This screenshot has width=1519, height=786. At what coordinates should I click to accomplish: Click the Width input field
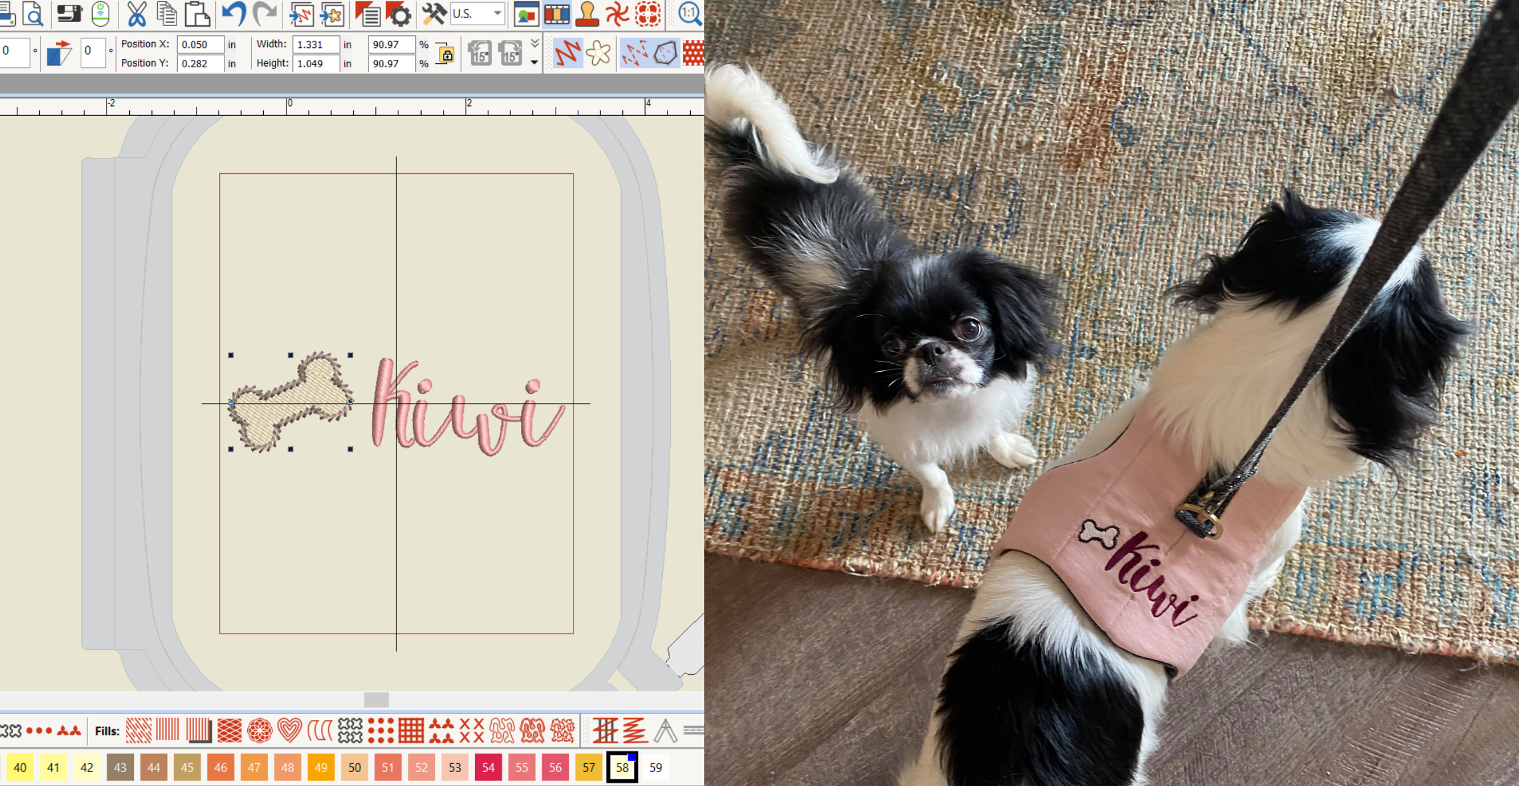315,45
